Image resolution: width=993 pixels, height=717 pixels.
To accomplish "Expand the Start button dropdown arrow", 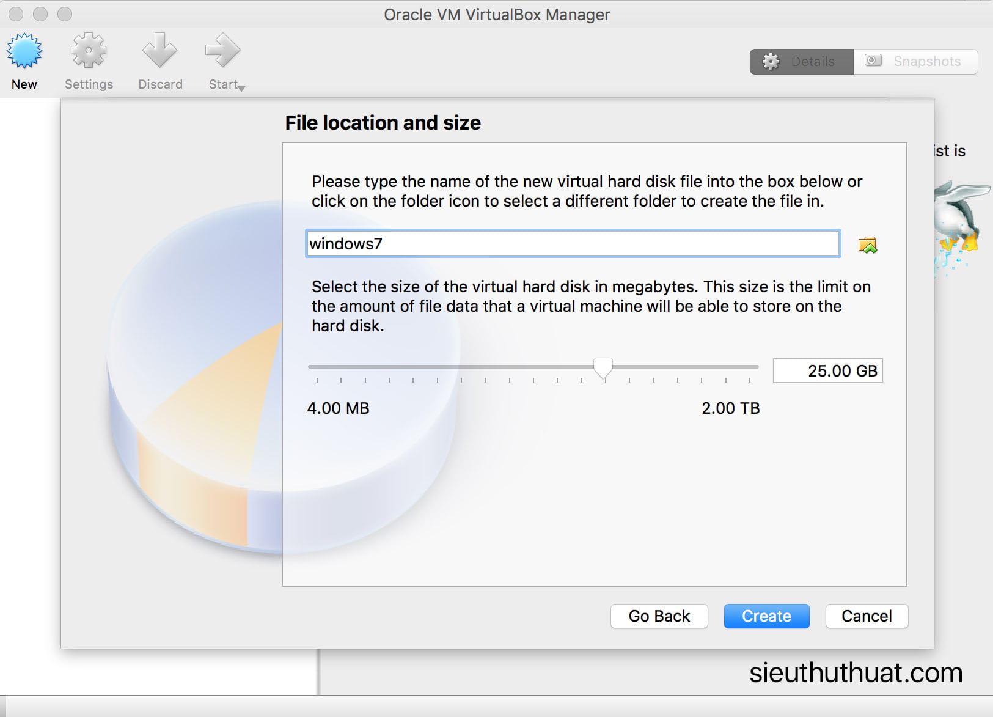I will (242, 89).
